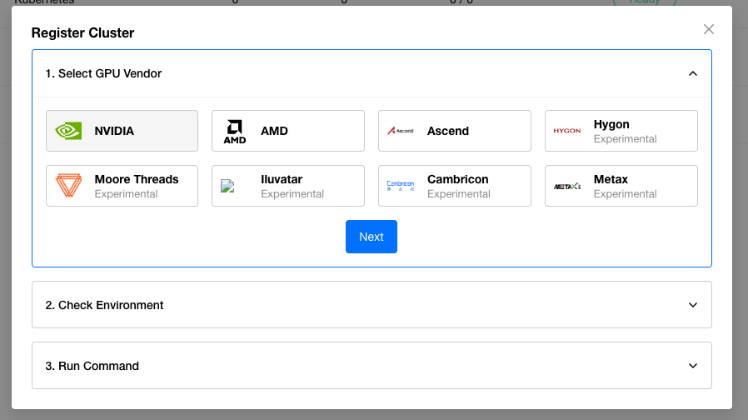Viewport: 748px width, 420px height.
Task: Click the broken Iluvatar logo image
Action: coord(227,187)
